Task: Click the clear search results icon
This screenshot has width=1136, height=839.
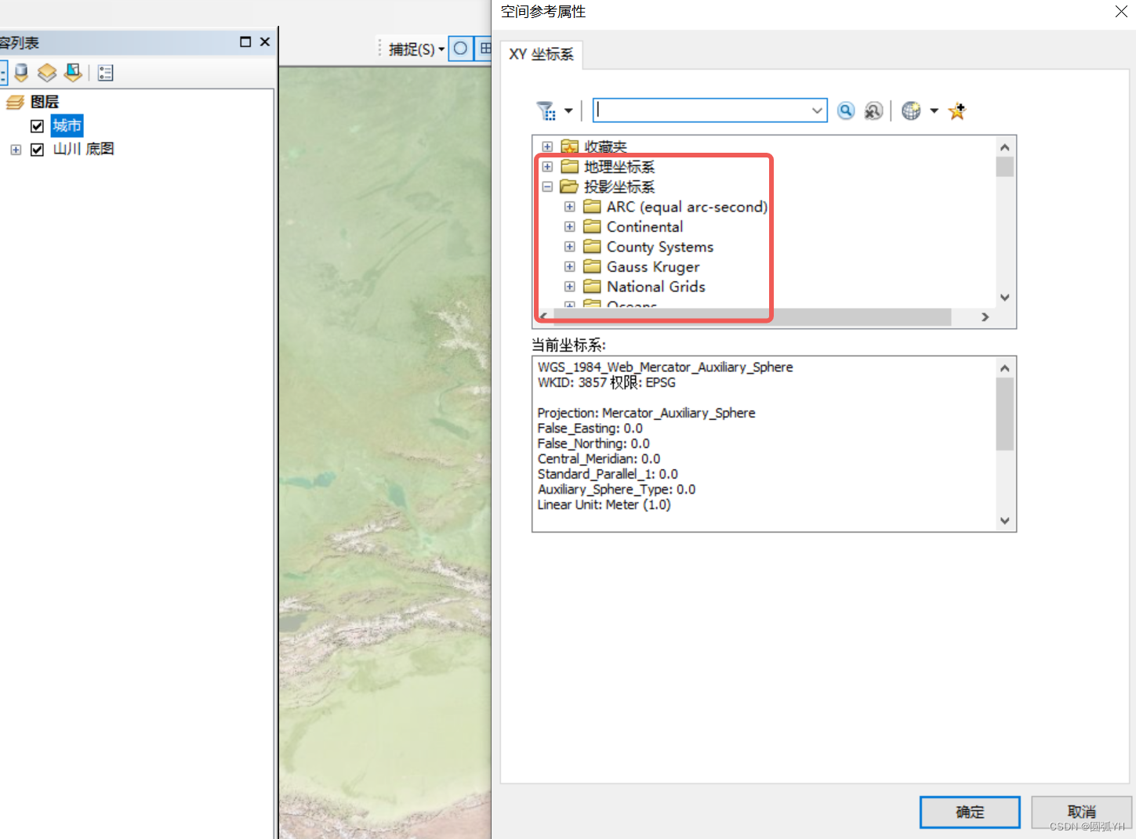Action: click(x=873, y=110)
